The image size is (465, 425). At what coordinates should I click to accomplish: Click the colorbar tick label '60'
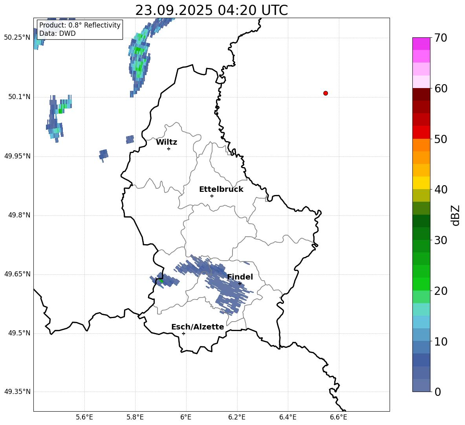pyautogui.click(x=441, y=88)
